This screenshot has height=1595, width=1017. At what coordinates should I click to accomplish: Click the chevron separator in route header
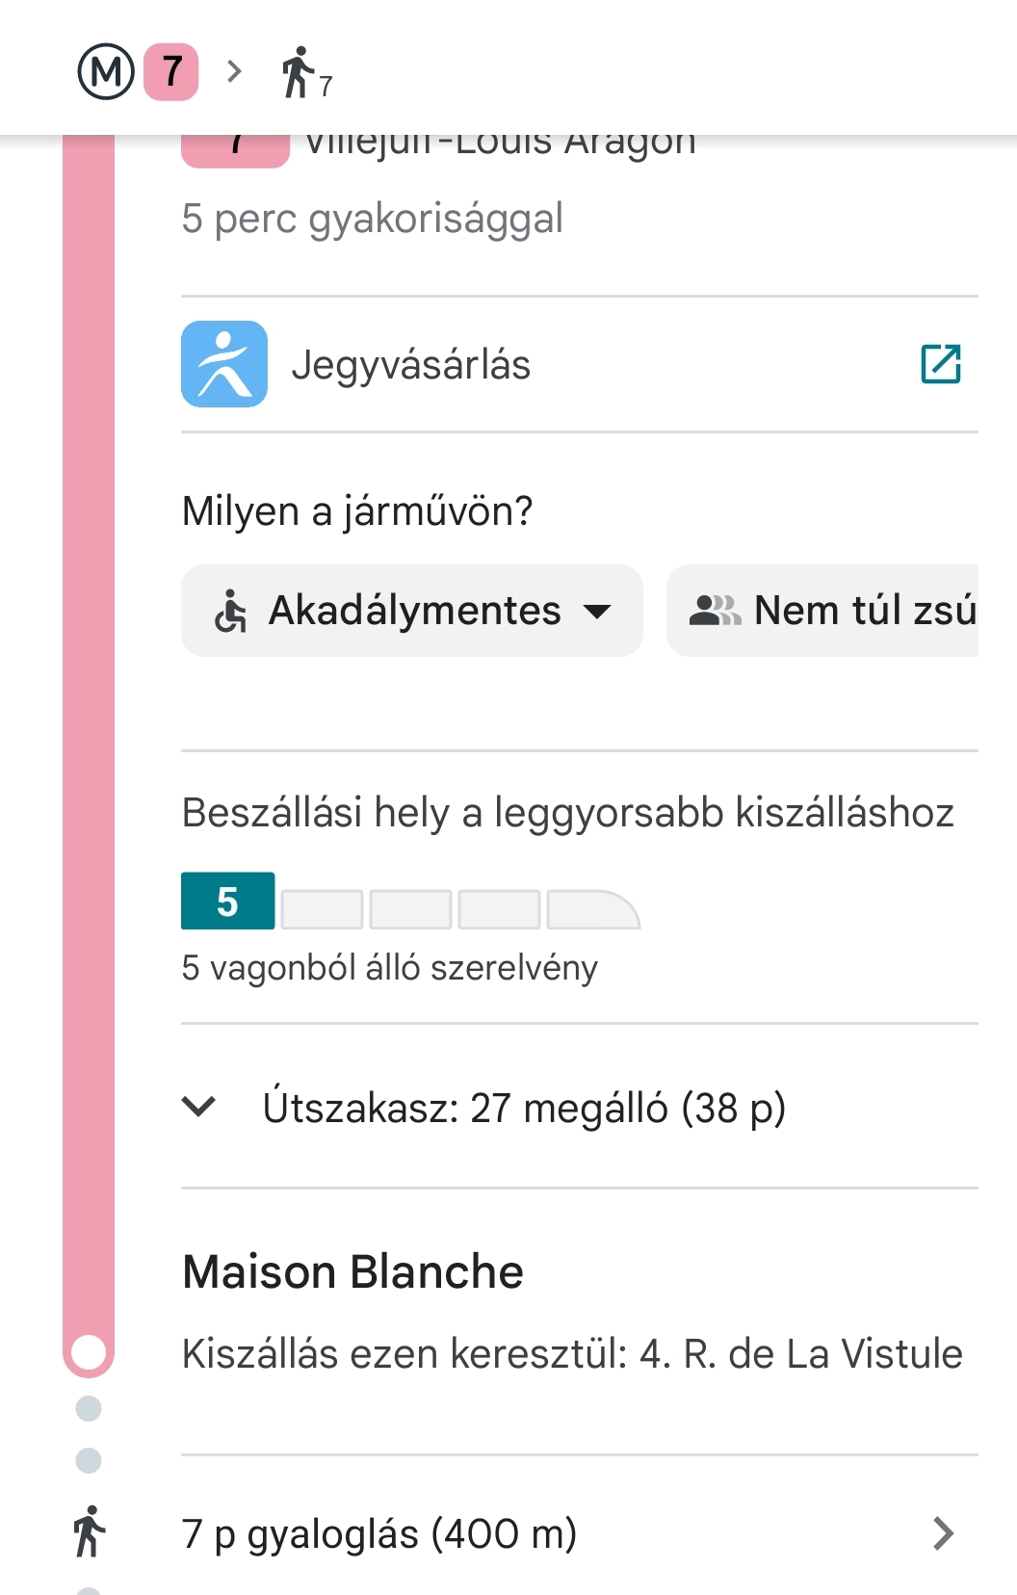234,71
